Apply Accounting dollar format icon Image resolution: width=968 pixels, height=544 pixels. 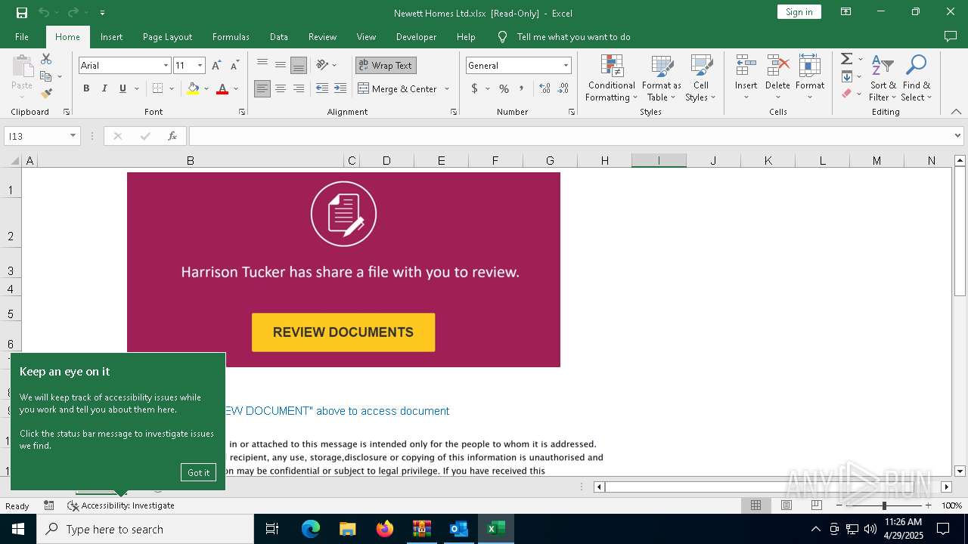point(475,88)
